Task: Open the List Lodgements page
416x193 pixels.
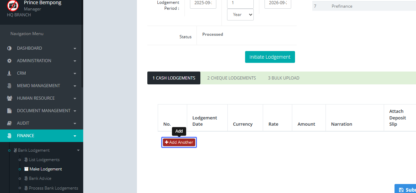Action: pyautogui.click(x=44, y=160)
